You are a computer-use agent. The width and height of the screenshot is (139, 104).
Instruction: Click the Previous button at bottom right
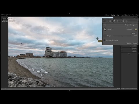(125, 89)
